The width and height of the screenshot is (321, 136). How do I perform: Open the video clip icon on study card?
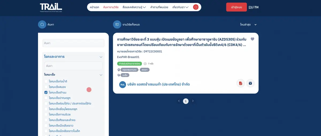[x=250, y=83]
